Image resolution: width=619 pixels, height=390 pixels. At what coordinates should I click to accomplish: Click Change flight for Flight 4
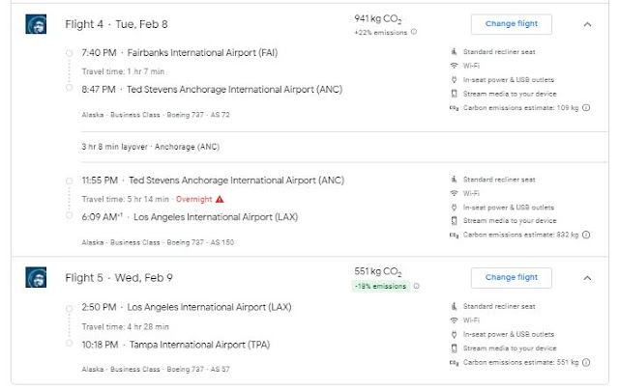[512, 24]
